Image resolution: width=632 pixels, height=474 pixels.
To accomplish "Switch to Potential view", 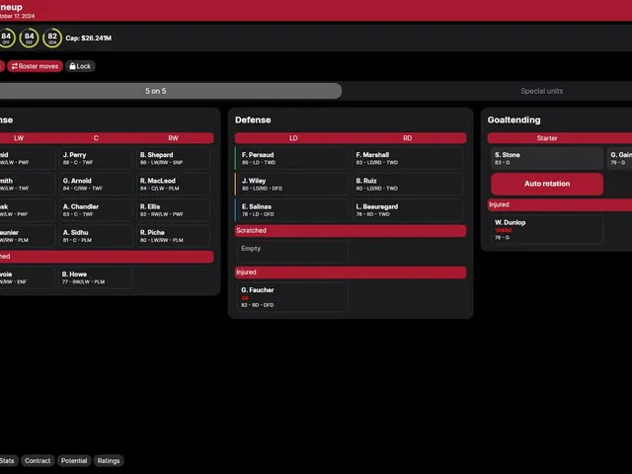I will coord(74,461).
